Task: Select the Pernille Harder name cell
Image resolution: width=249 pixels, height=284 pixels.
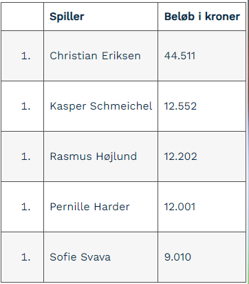Action: [100, 207]
